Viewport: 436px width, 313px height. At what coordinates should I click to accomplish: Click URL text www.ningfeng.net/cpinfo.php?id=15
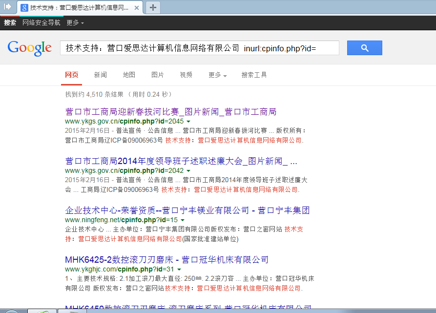pos(121,220)
